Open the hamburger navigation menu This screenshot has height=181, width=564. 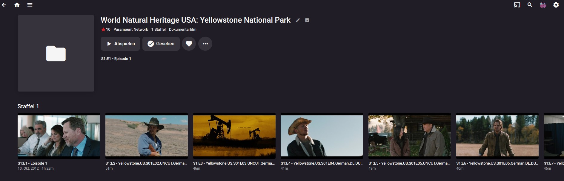tap(30, 5)
